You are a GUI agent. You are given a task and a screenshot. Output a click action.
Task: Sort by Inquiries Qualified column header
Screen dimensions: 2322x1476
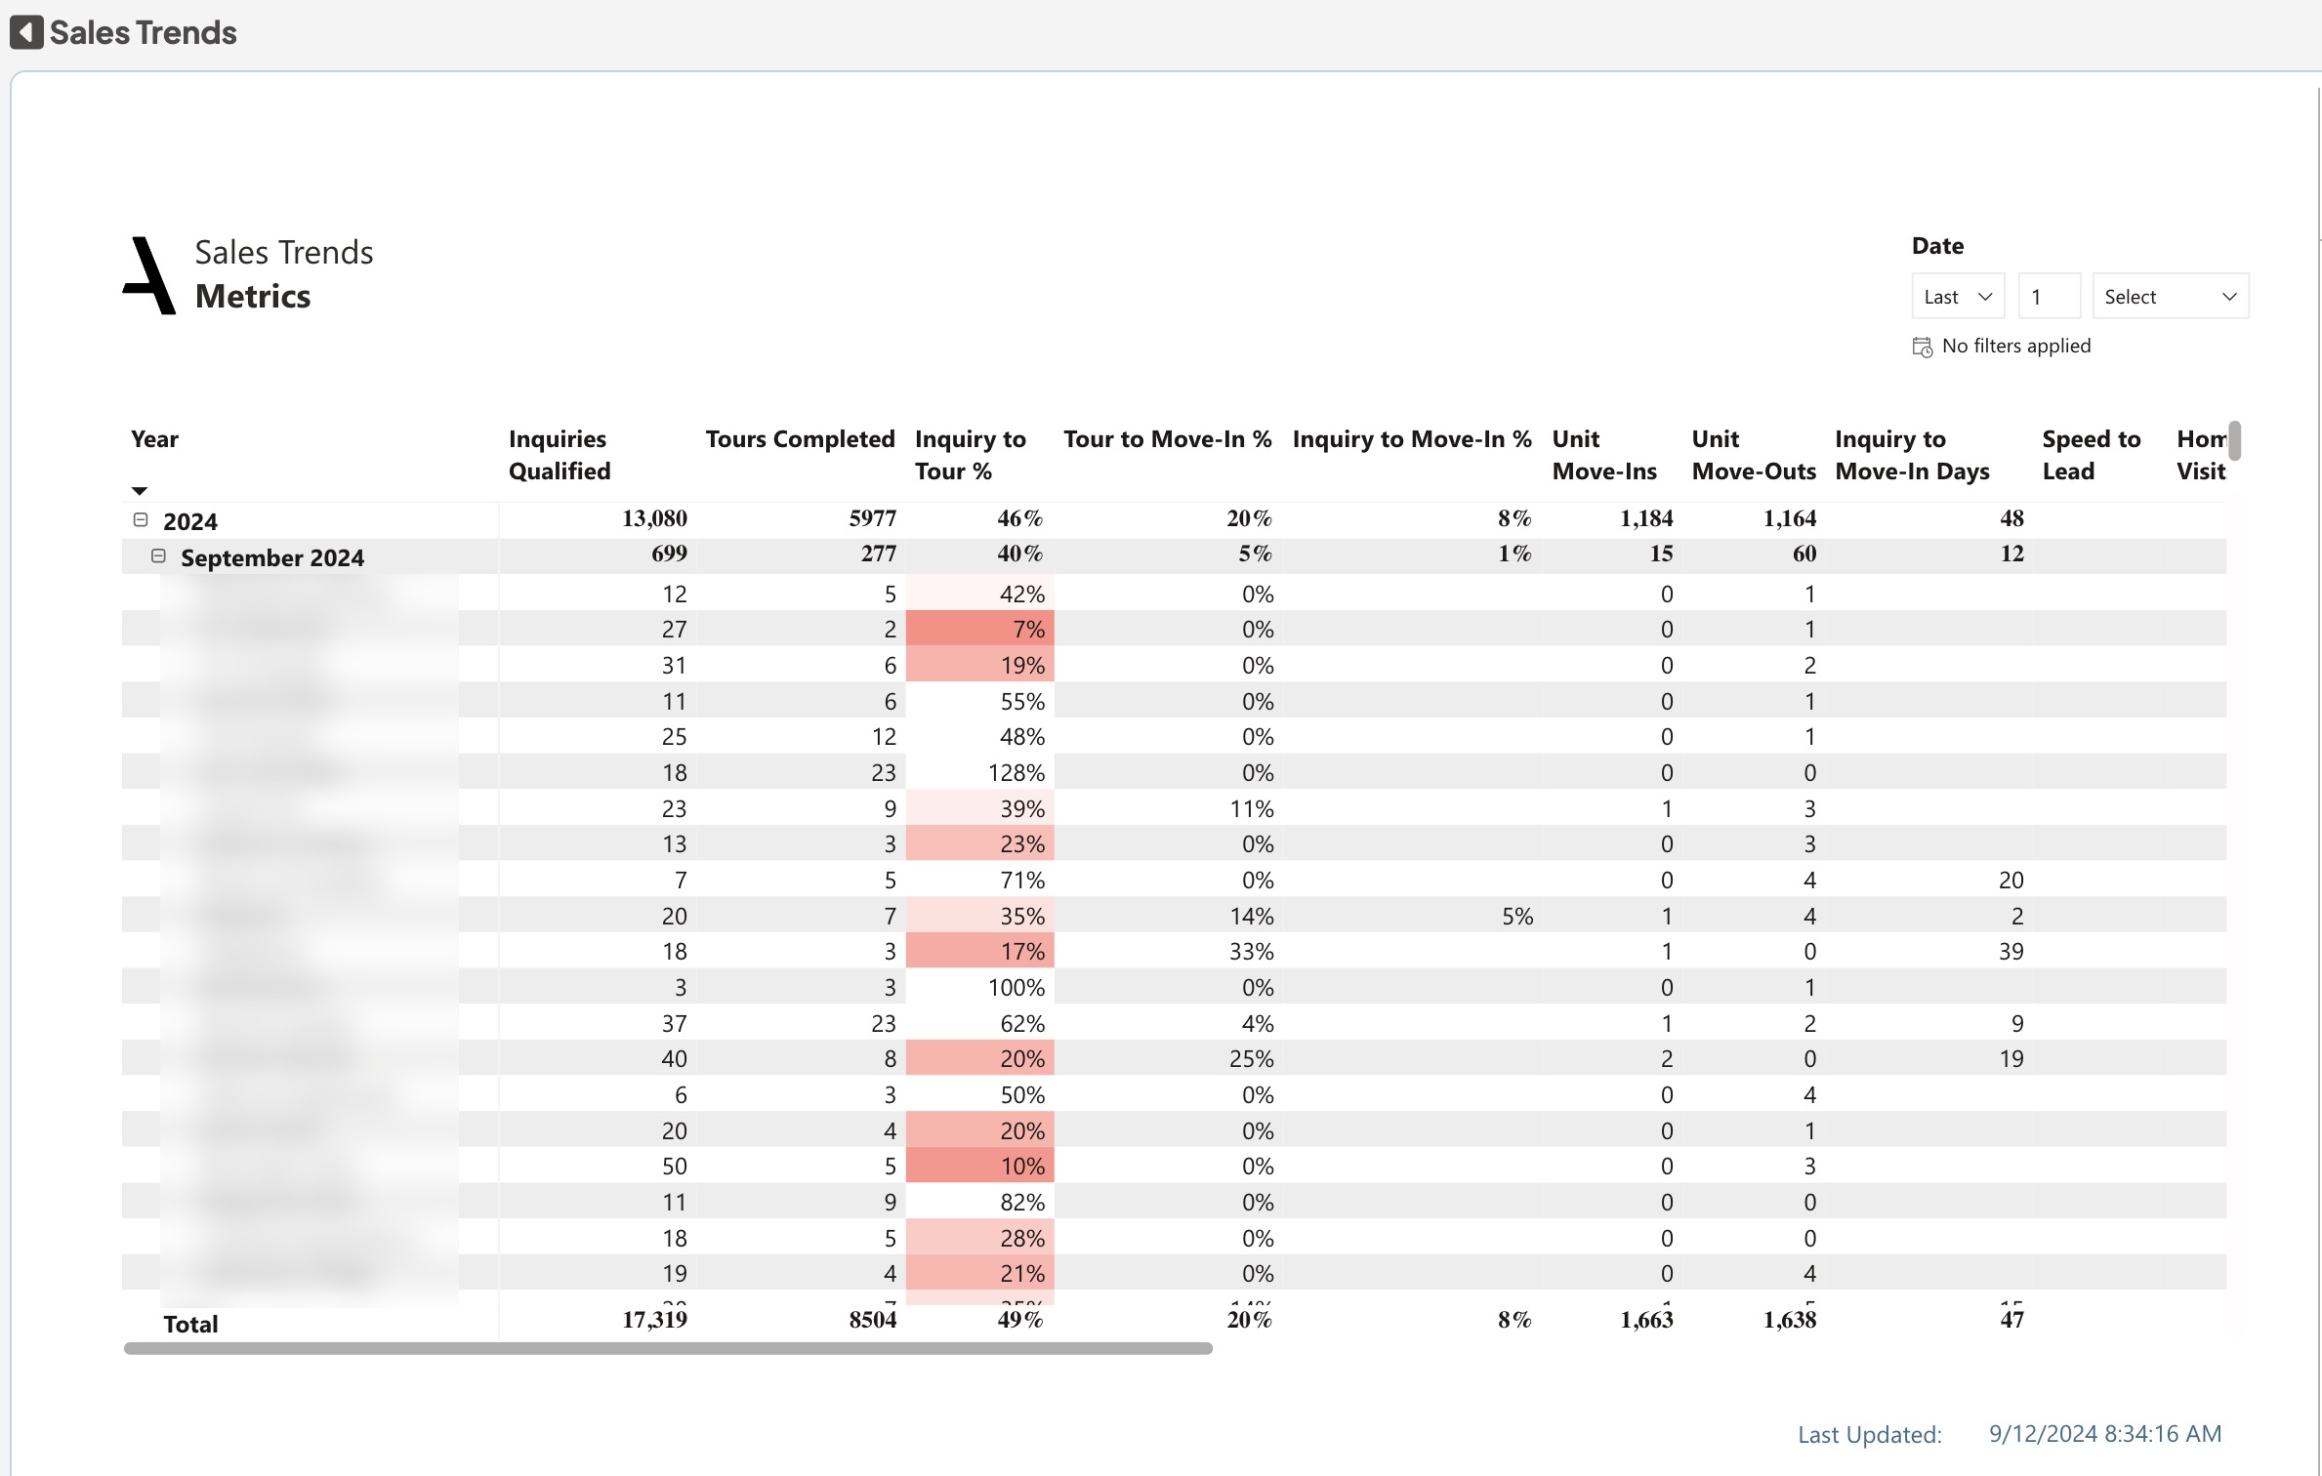click(x=559, y=455)
